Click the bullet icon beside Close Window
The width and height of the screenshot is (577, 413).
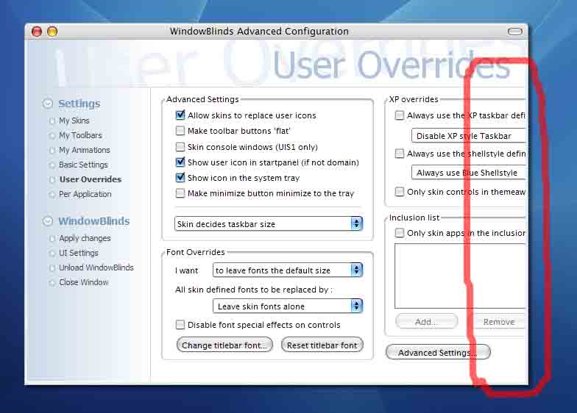point(52,282)
